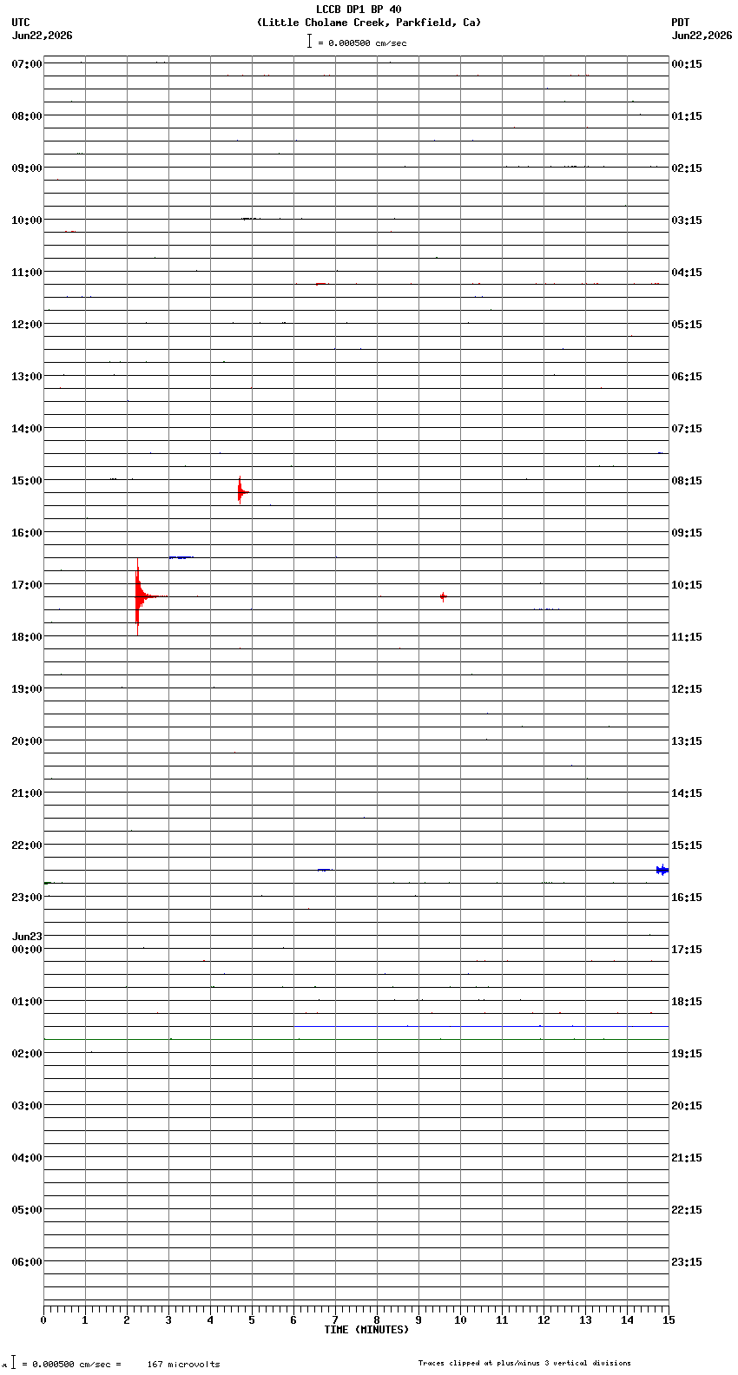Image resolution: width=738 pixels, height=1375 pixels.
Task: Click the '22:00' UTC time label
Action: (27, 845)
